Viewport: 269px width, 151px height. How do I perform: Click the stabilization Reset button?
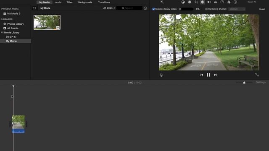tap(262, 9)
